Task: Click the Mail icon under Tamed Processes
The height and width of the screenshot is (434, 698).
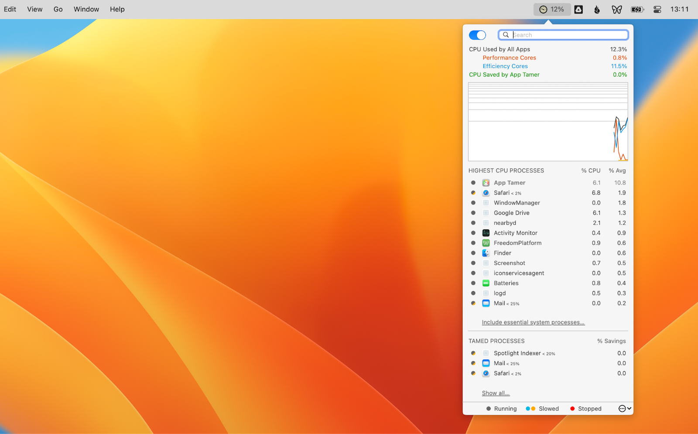Action: 486,363
